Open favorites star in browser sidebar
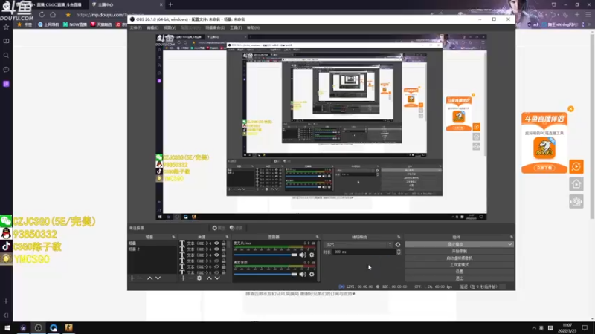This screenshot has height=334, width=595. [6, 27]
